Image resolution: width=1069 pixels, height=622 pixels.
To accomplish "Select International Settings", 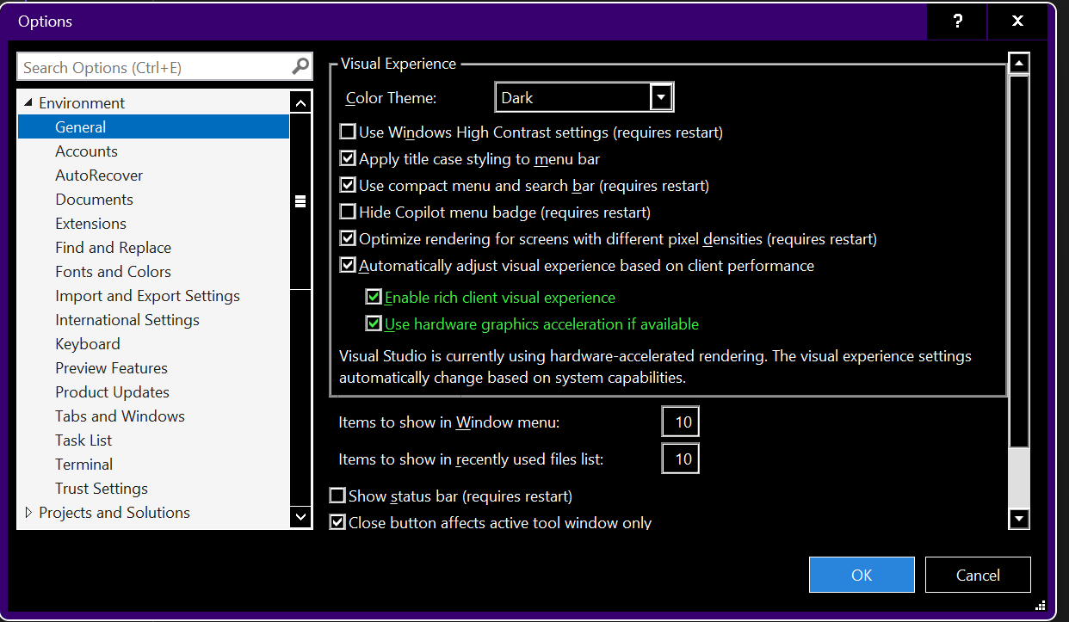I will [127, 319].
